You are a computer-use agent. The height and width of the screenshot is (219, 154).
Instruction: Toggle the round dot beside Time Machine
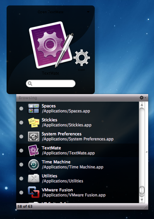(x=21, y=165)
